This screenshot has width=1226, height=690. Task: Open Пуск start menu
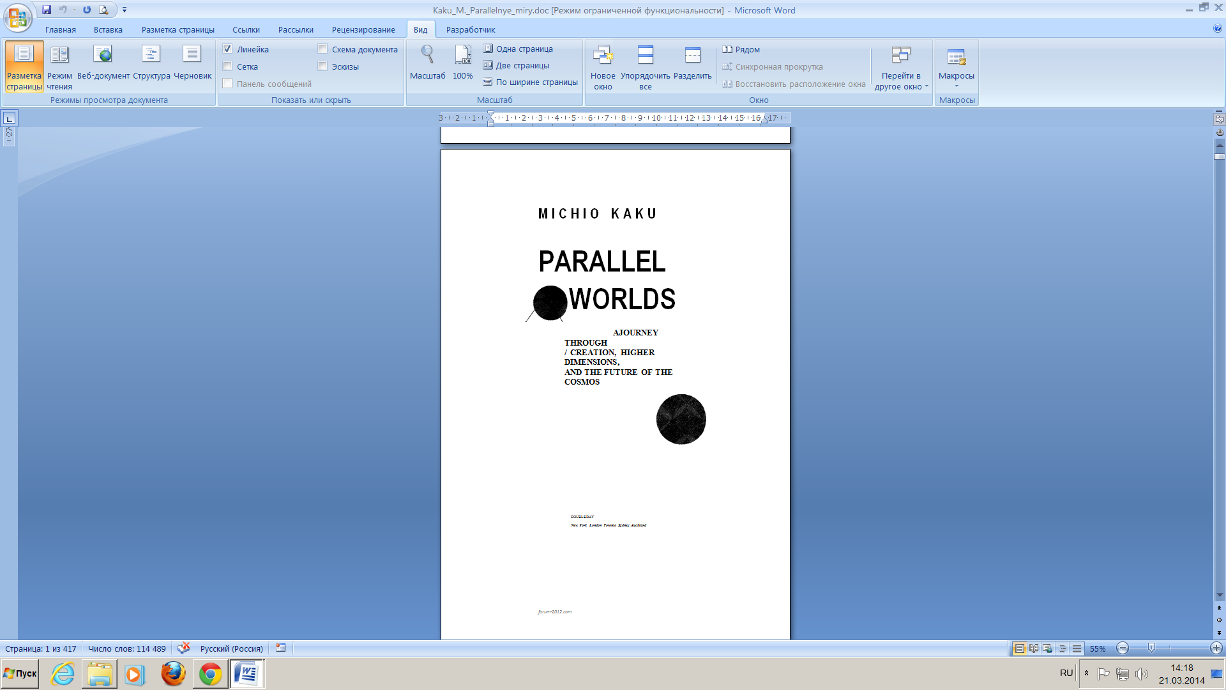tap(20, 674)
